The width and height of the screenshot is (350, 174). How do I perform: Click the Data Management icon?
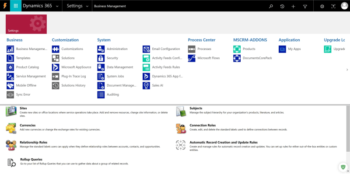click(x=101, y=67)
